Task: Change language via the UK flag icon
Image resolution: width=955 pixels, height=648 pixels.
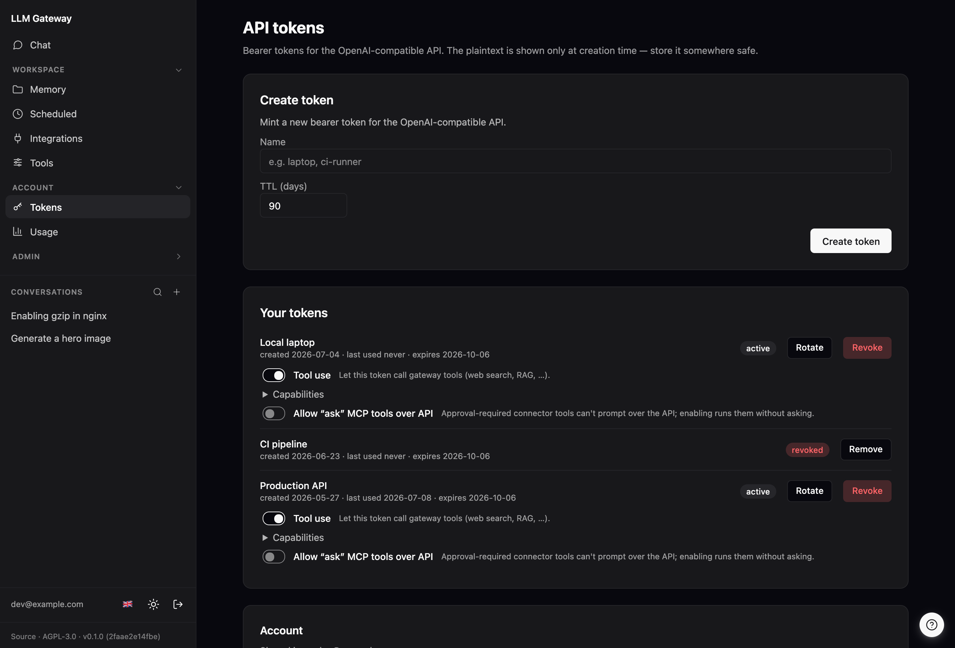Action: [x=128, y=604]
